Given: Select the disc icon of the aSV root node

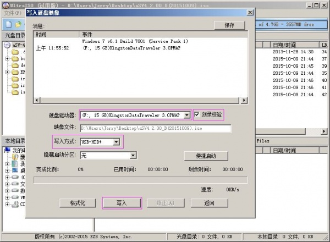Looking at the screenshot, I should pyautogui.click(x=7, y=45).
